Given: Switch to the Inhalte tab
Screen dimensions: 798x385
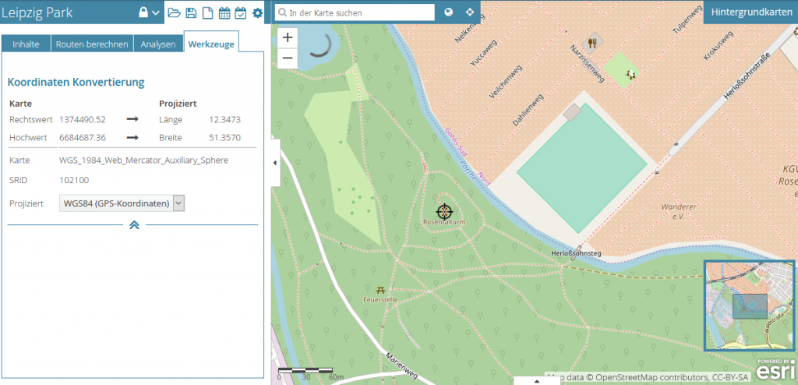Looking at the screenshot, I should point(26,44).
